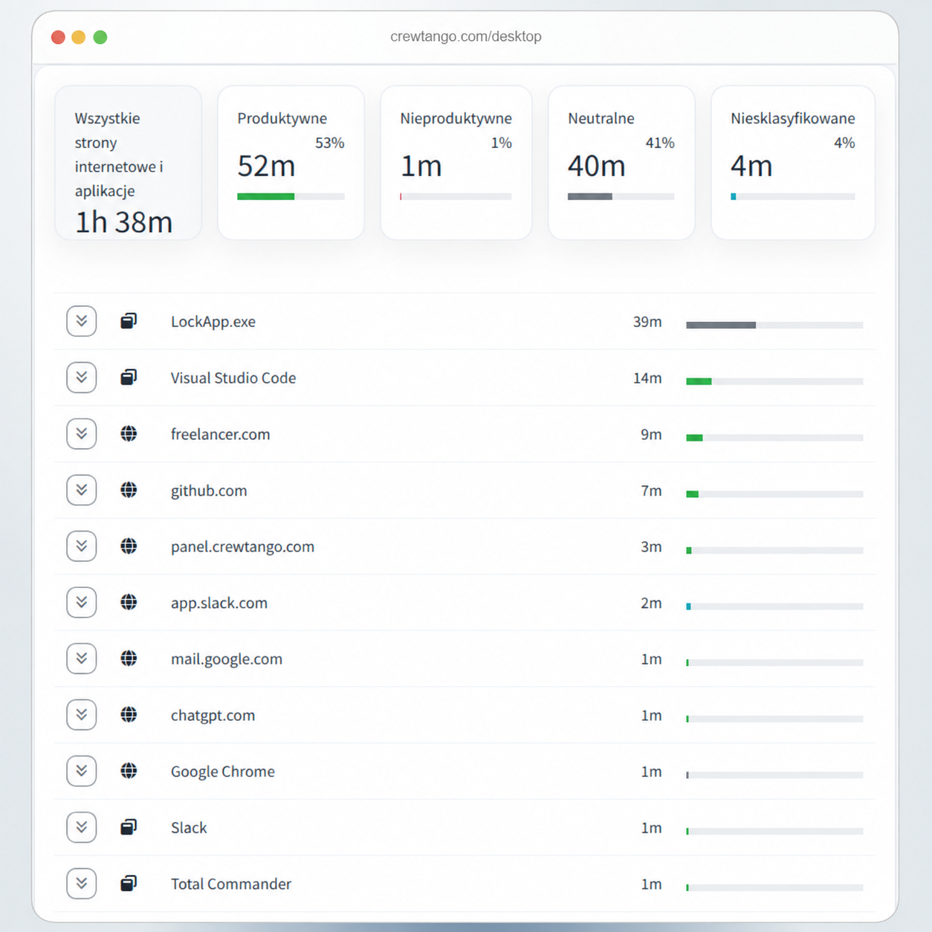
Task: Click the globe icon beside github.com
Action: tap(129, 490)
